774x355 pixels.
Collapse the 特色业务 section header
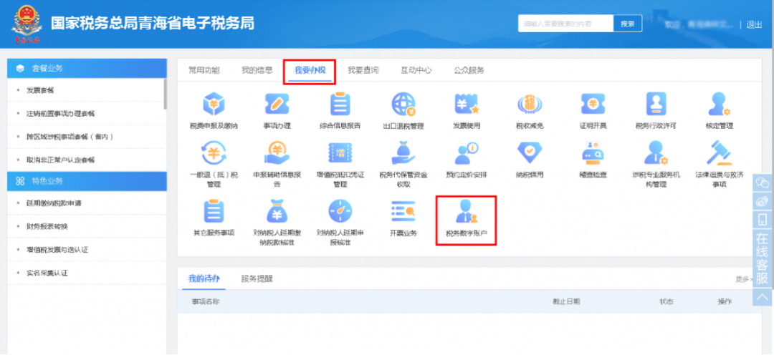point(86,181)
